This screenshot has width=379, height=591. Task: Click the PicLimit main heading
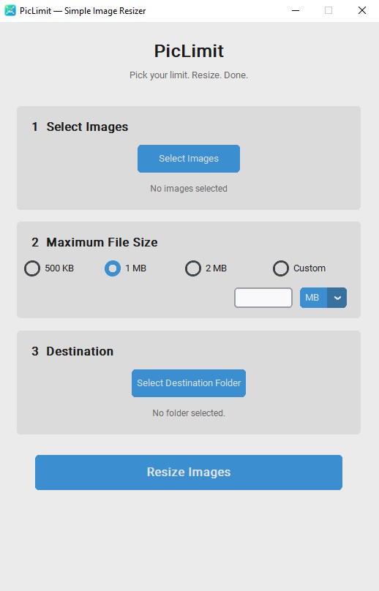point(189,51)
